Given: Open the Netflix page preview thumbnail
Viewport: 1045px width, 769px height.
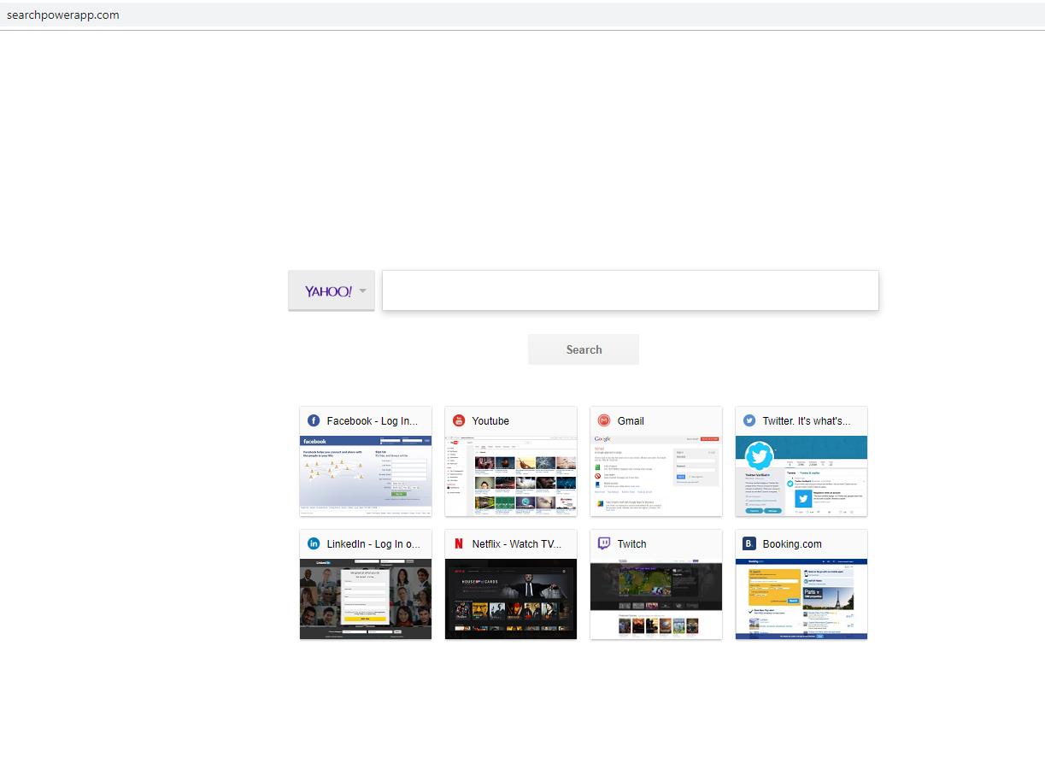Looking at the screenshot, I should pos(511,599).
